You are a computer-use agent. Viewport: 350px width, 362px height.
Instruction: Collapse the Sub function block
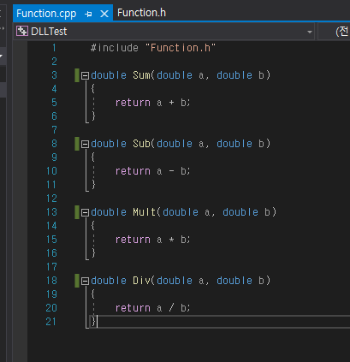pyautogui.click(x=85, y=144)
